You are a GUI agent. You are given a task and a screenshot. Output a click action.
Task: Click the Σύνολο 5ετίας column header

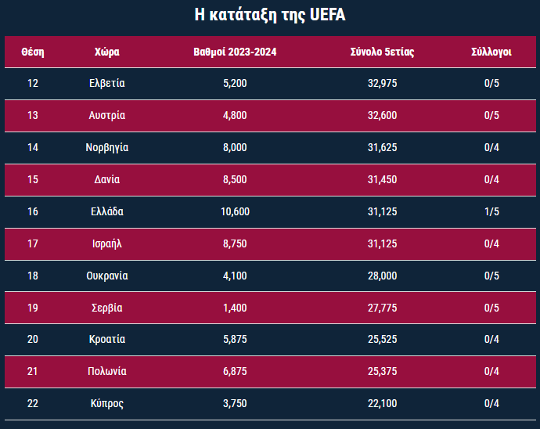(382, 52)
